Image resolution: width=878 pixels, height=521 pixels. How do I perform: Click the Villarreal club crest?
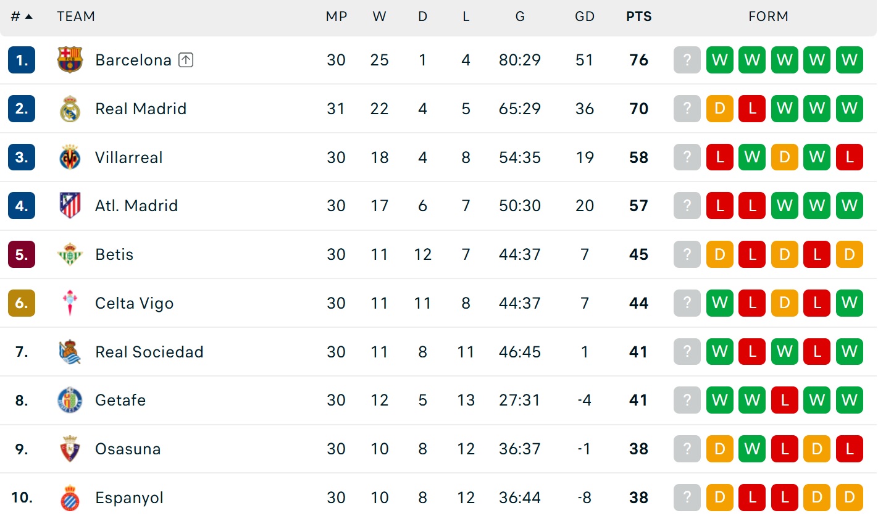[70, 157]
